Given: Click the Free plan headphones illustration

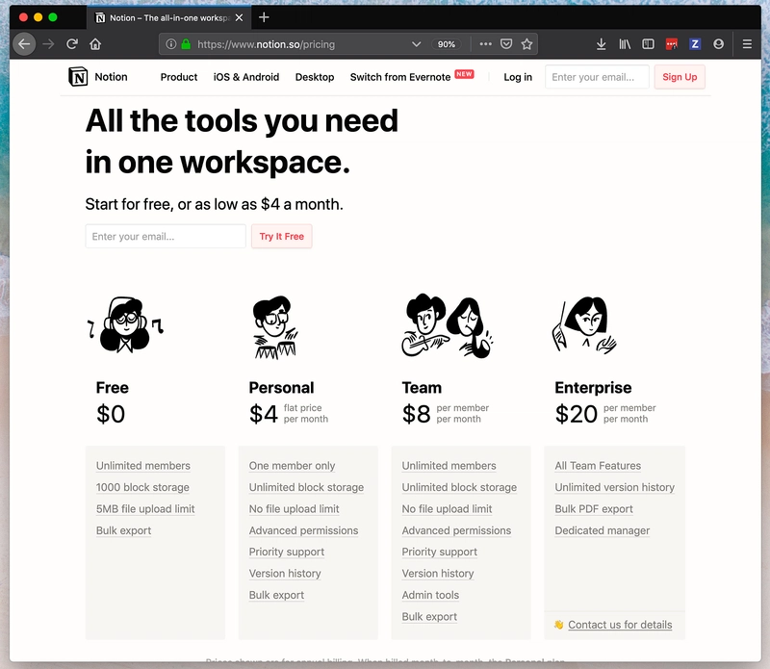Looking at the screenshot, I should 125,324.
